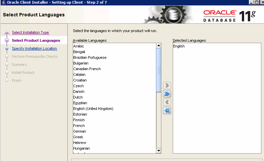Click the remove all languages double-arrow button
264x161 pixels.
point(167,111)
